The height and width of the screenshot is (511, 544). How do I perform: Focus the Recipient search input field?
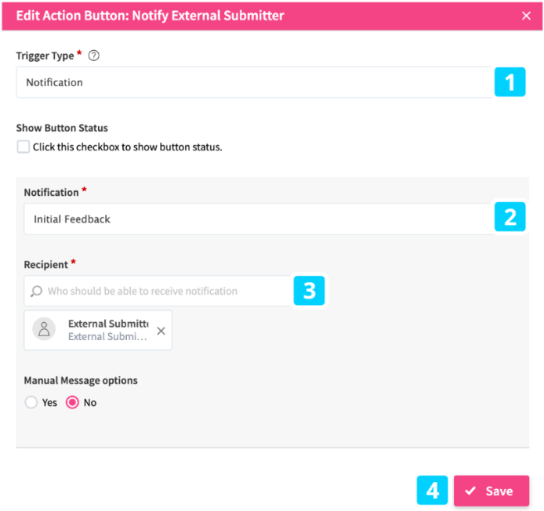pyautogui.click(x=165, y=291)
